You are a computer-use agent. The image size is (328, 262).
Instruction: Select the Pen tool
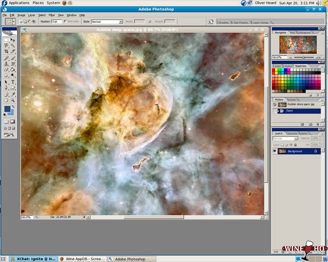[6, 87]
